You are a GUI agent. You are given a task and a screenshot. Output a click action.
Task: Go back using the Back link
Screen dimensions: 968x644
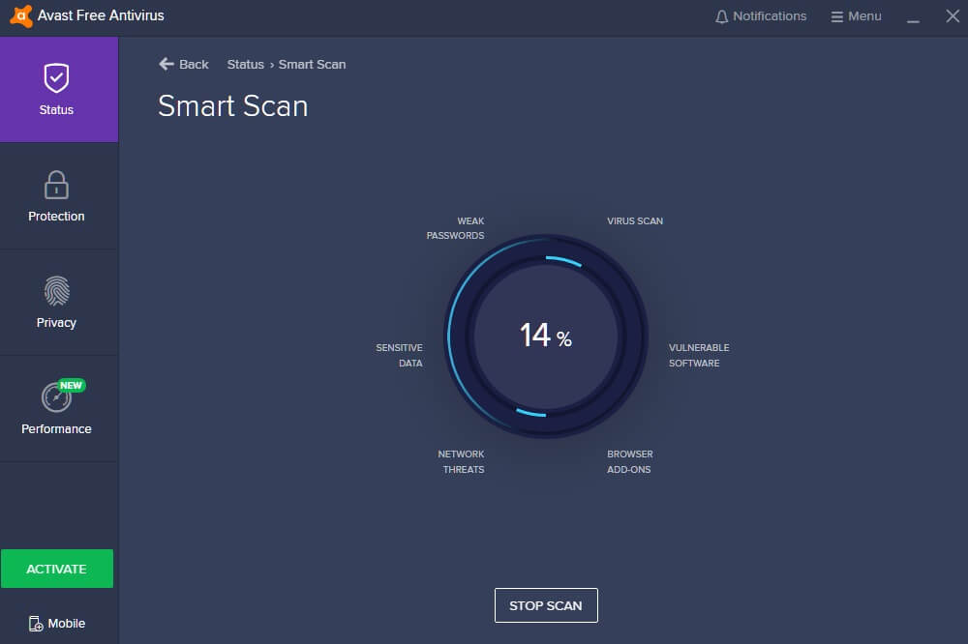tap(194, 64)
